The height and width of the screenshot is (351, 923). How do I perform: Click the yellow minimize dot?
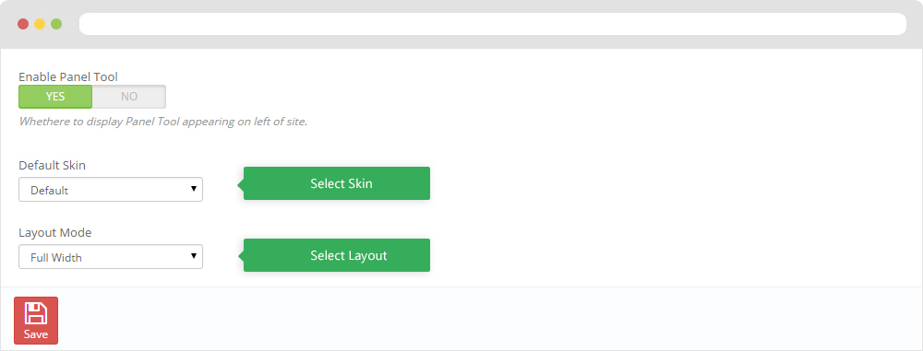40,24
